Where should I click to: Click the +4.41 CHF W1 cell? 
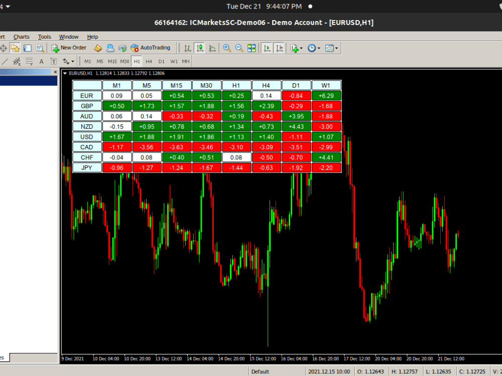click(326, 157)
